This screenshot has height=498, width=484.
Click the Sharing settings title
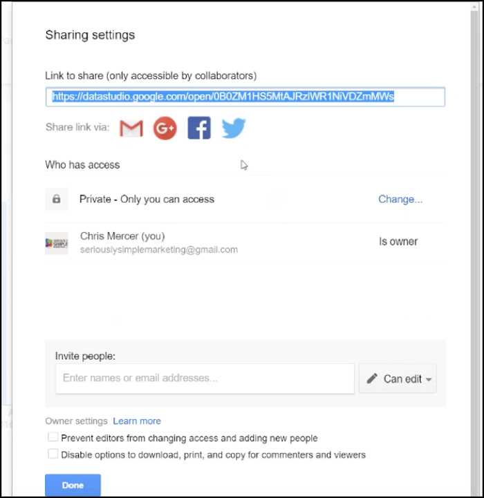click(90, 35)
